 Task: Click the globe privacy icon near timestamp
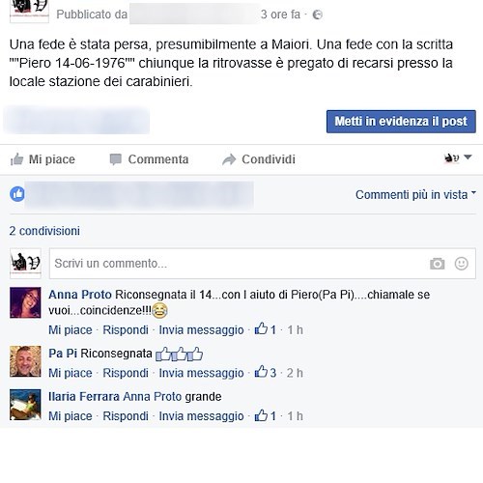[x=317, y=14]
